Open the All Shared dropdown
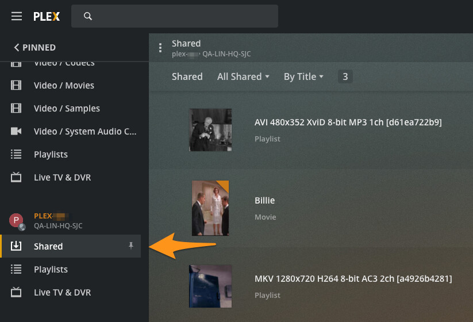Image resolution: width=473 pixels, height=322 pixels. pyautogui.click(x=243, y=76)
